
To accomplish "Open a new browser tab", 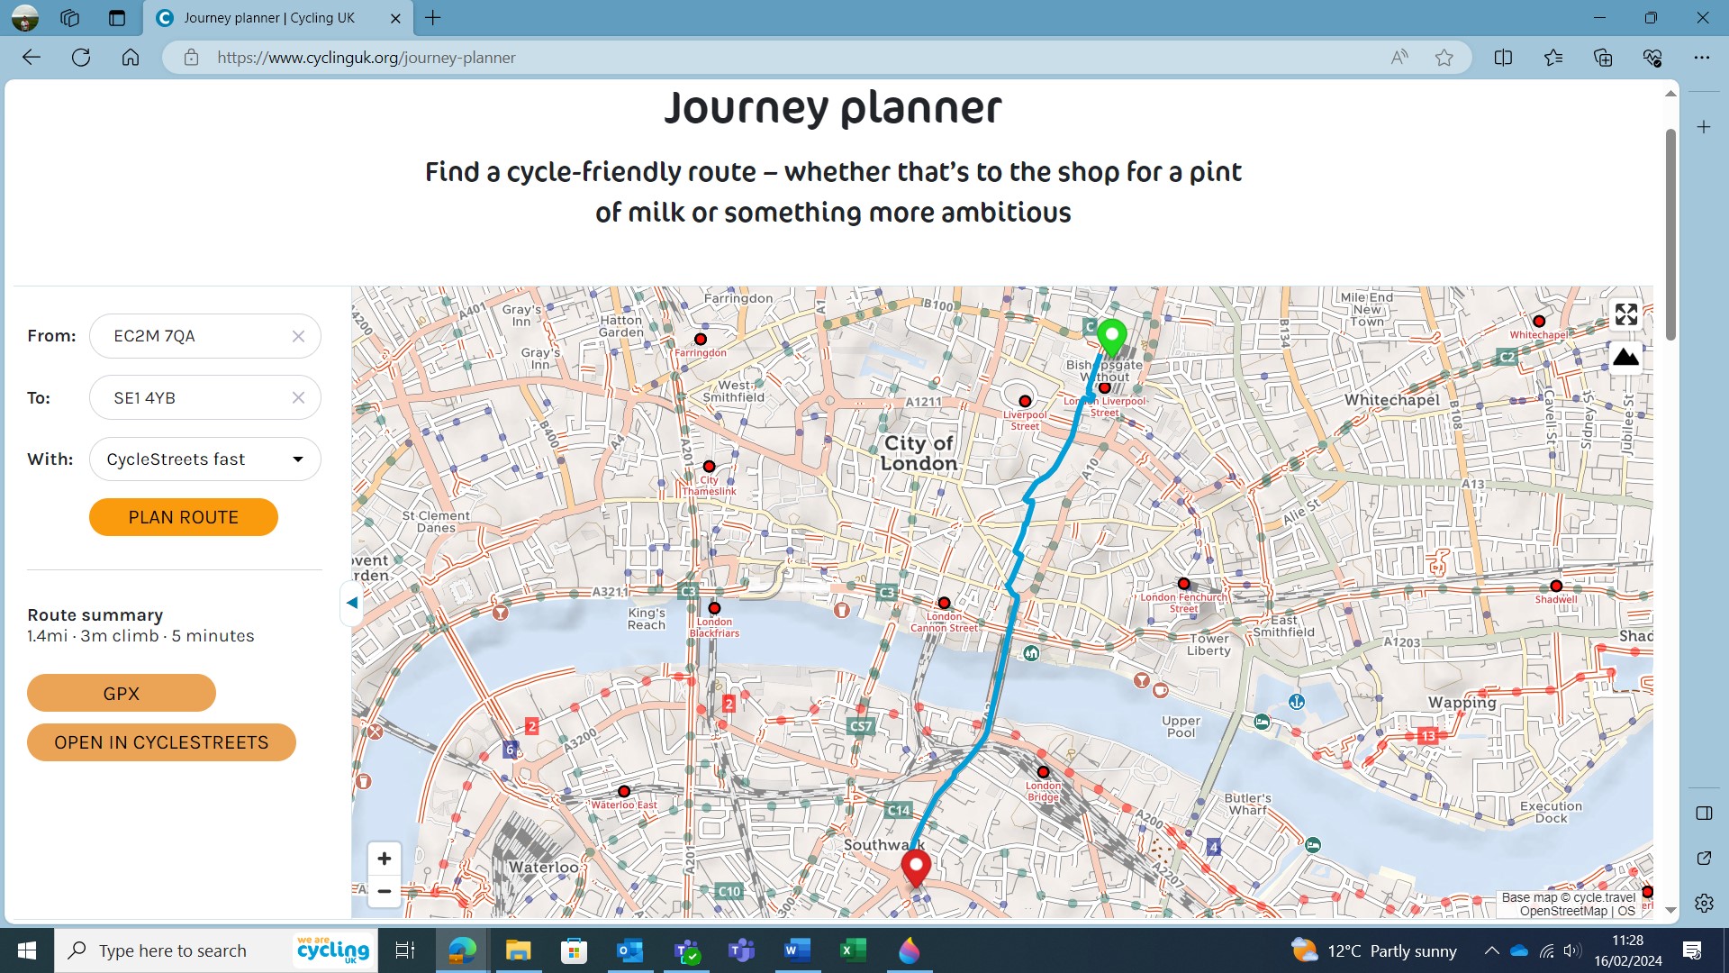I will point(433,17).
